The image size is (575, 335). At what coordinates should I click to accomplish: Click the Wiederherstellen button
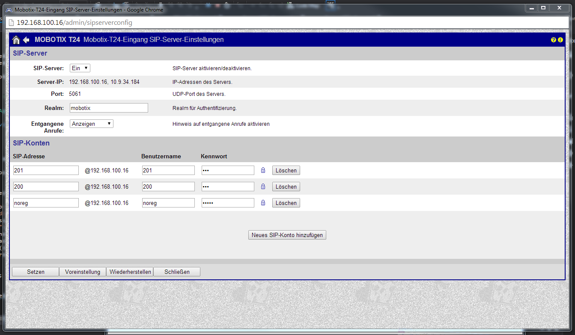[x=130, y=272]
